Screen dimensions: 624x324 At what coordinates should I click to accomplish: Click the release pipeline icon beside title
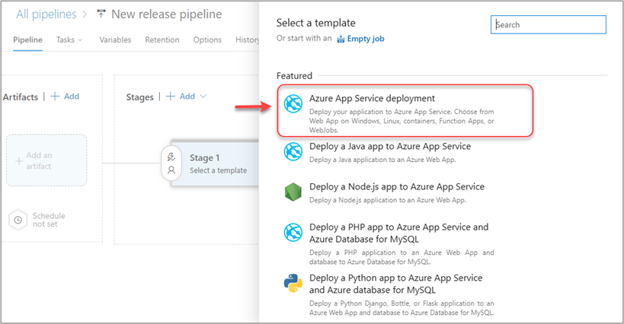(100, 14)
